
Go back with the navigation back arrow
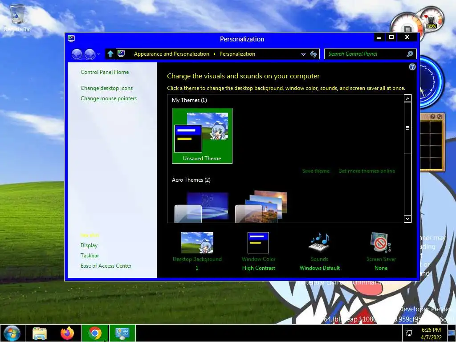point(77,54)
